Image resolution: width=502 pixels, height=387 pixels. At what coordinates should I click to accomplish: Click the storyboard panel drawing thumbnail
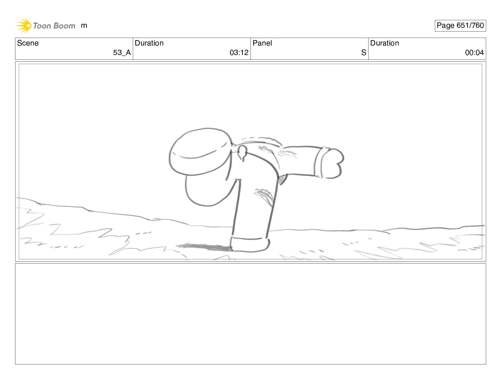250,162
